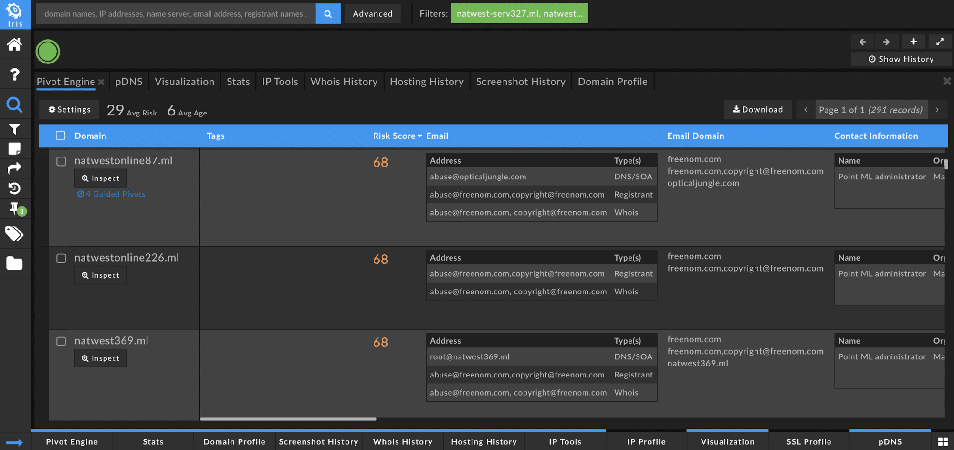
Task: Focus the domain search input field
Action: coord(176,14)
